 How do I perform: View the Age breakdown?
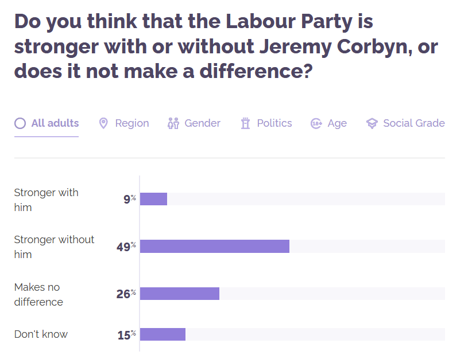click(x=328, y=123)
